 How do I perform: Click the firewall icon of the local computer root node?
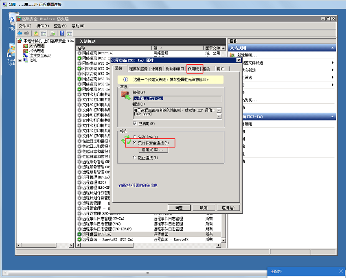click(x=20, y=41)
